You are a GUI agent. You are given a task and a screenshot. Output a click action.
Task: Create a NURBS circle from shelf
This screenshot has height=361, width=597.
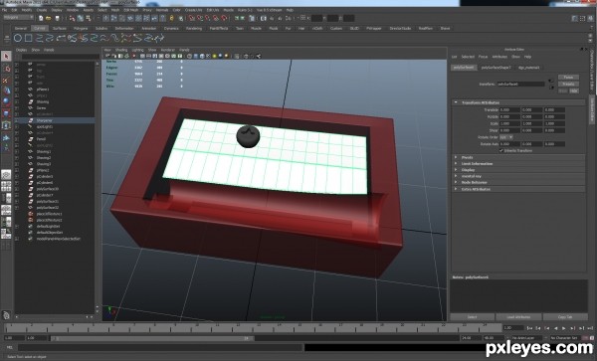pos(18,38)
